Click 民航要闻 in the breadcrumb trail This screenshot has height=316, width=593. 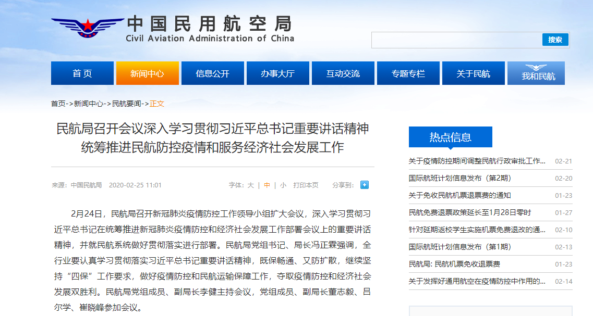tap(127, 104)
